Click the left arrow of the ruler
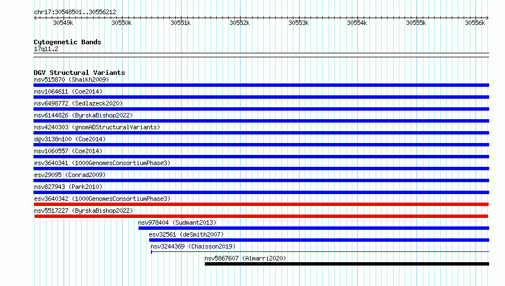This screenshot has height=286, width=505. click(x=35, y=18)
